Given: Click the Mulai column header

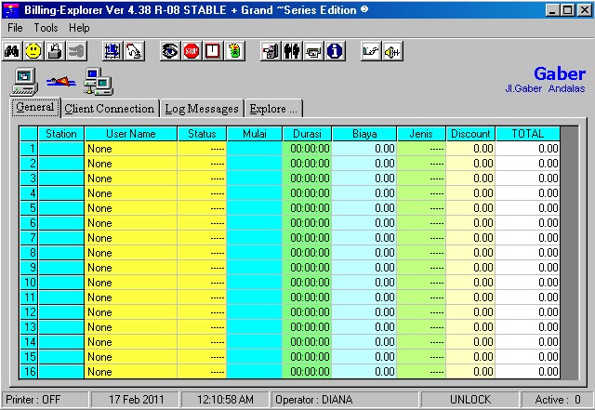Looking at the screenshot, I should point(255,134).
